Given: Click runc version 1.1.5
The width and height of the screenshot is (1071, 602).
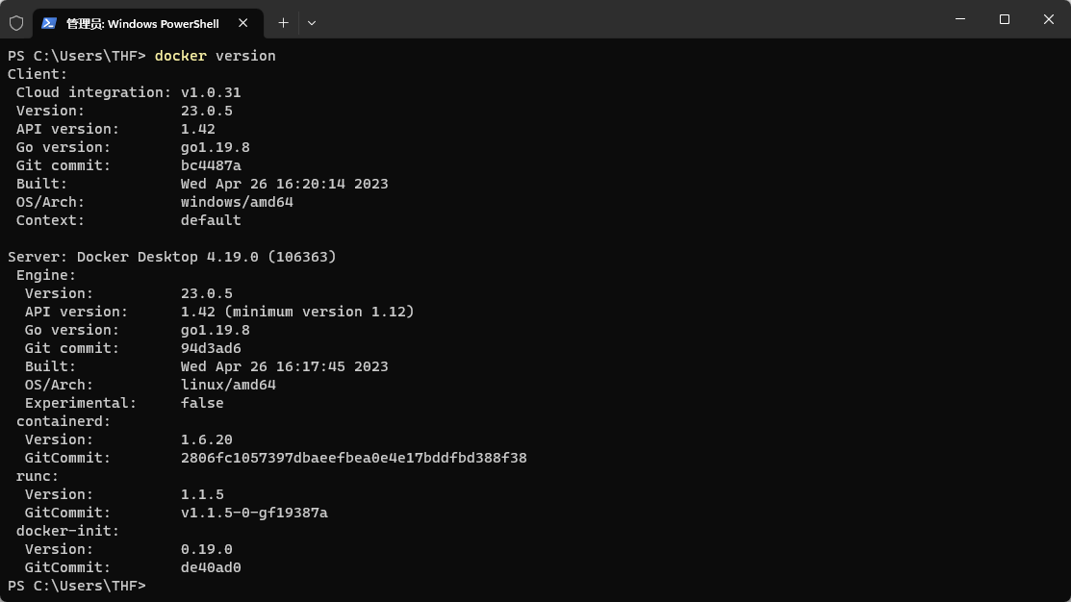Looking at the screenshot, I should pyautogui.click(x=202, y=494).
